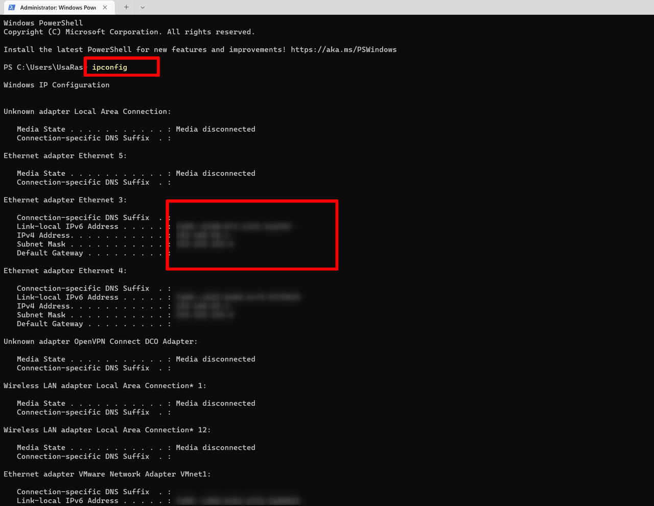Screen dimensions: 654x506
Task: Click Wireless LAN adapter Local Area Connection* 1
Action: point(104,385)
